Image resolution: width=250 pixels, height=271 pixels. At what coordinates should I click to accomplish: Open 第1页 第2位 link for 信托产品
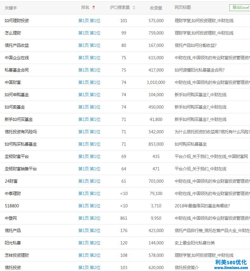pyautogui.click(x=89, y=230)
